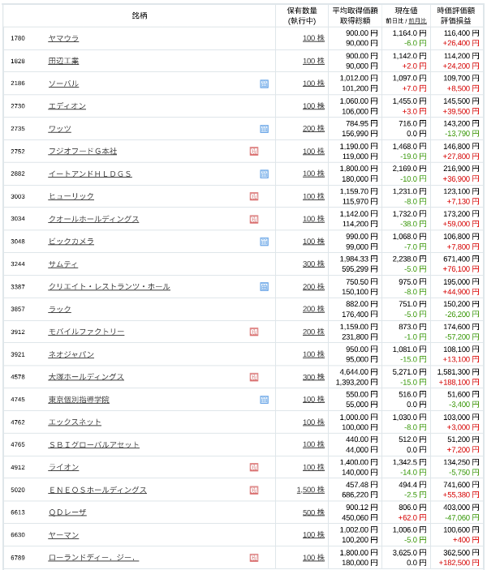Open the エディオン stock link
The image size is (487, 570).
pos(67,106)
